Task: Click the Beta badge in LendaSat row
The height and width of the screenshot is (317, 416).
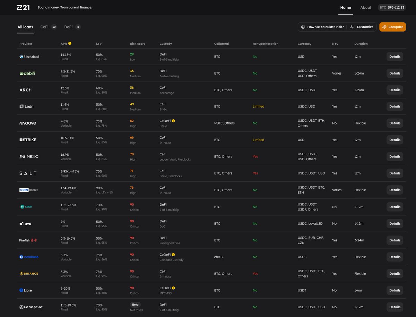Action: pos(136,305)
